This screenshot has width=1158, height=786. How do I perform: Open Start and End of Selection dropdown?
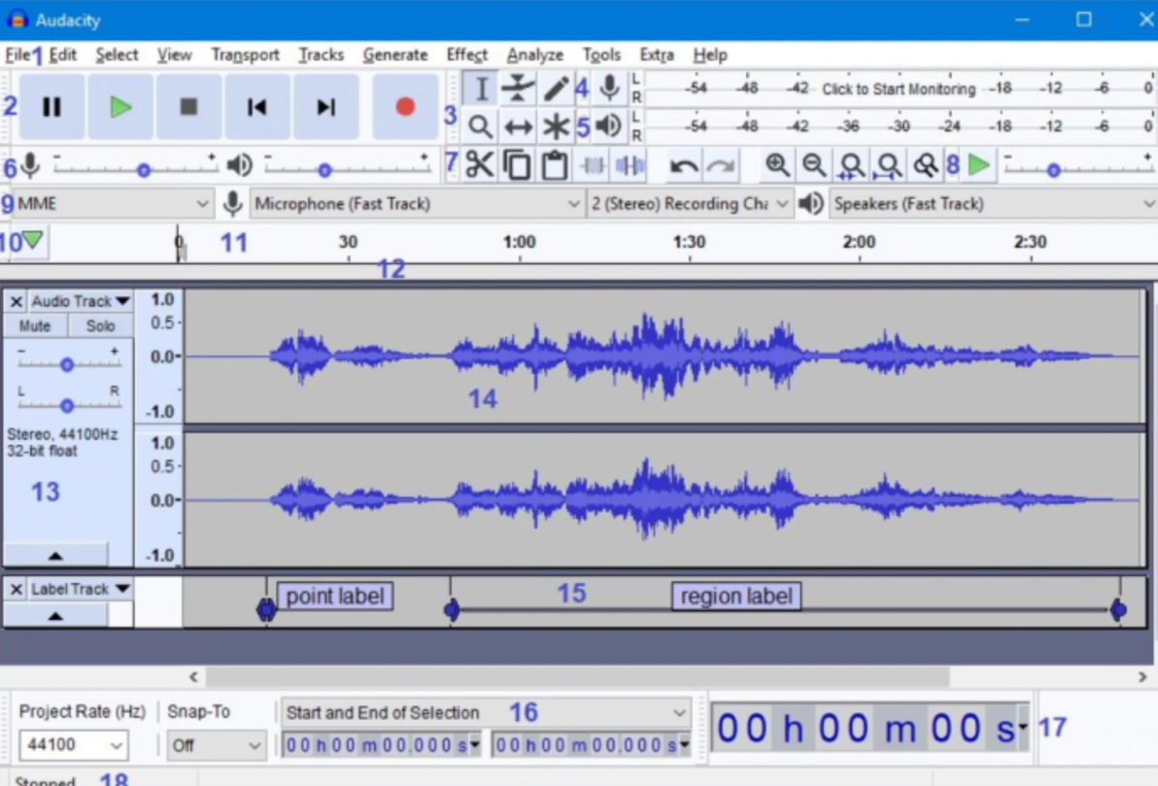(x=486, y=712)
